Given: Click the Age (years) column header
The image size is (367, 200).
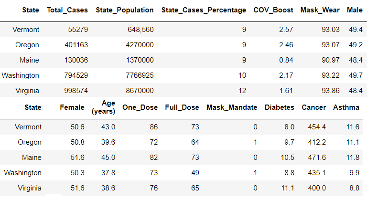Looking at the screenshot, I should [x=104, y=107].
